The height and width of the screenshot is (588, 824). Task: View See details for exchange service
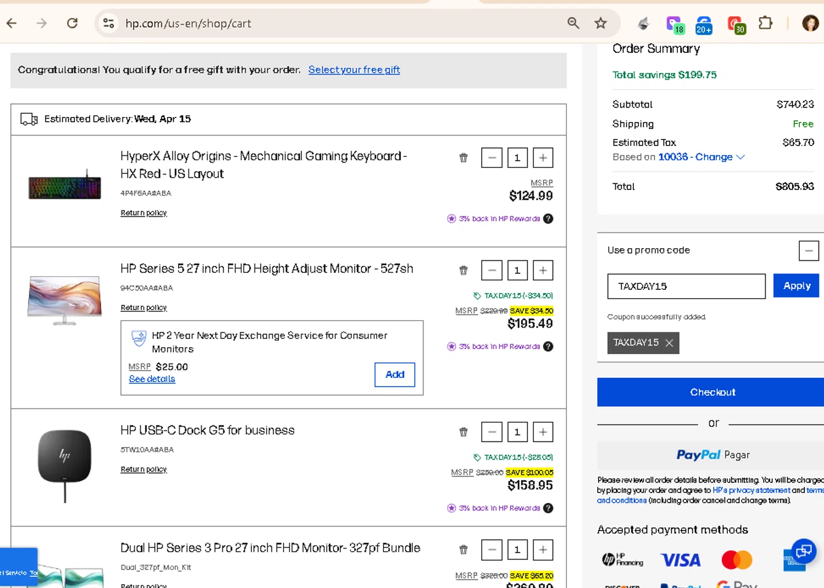click(x=152, y=379)
